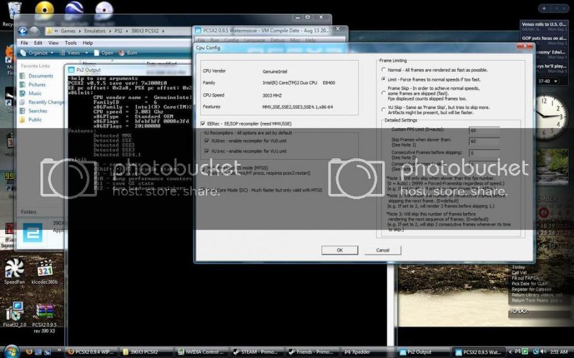Open klcodec380b desktop icon
The image size is (574, 358).
pyautogui.click(x=45, y=272)
